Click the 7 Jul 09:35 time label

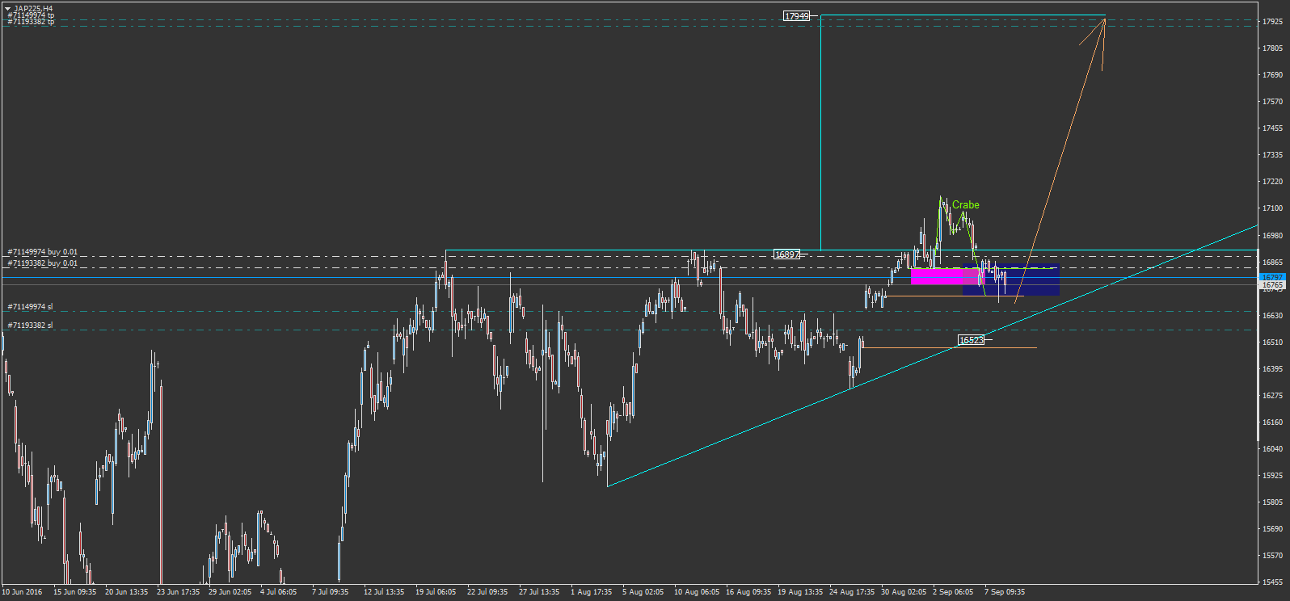330,592
